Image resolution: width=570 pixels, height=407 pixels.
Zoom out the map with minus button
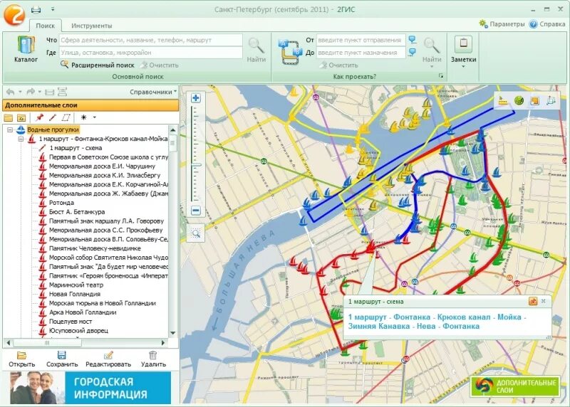pyautogui.click(x=196, y=210)
